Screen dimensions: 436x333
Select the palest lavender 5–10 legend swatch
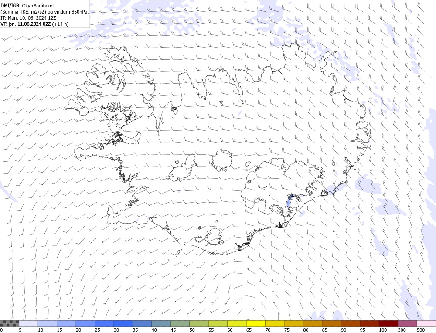point(29,323)
